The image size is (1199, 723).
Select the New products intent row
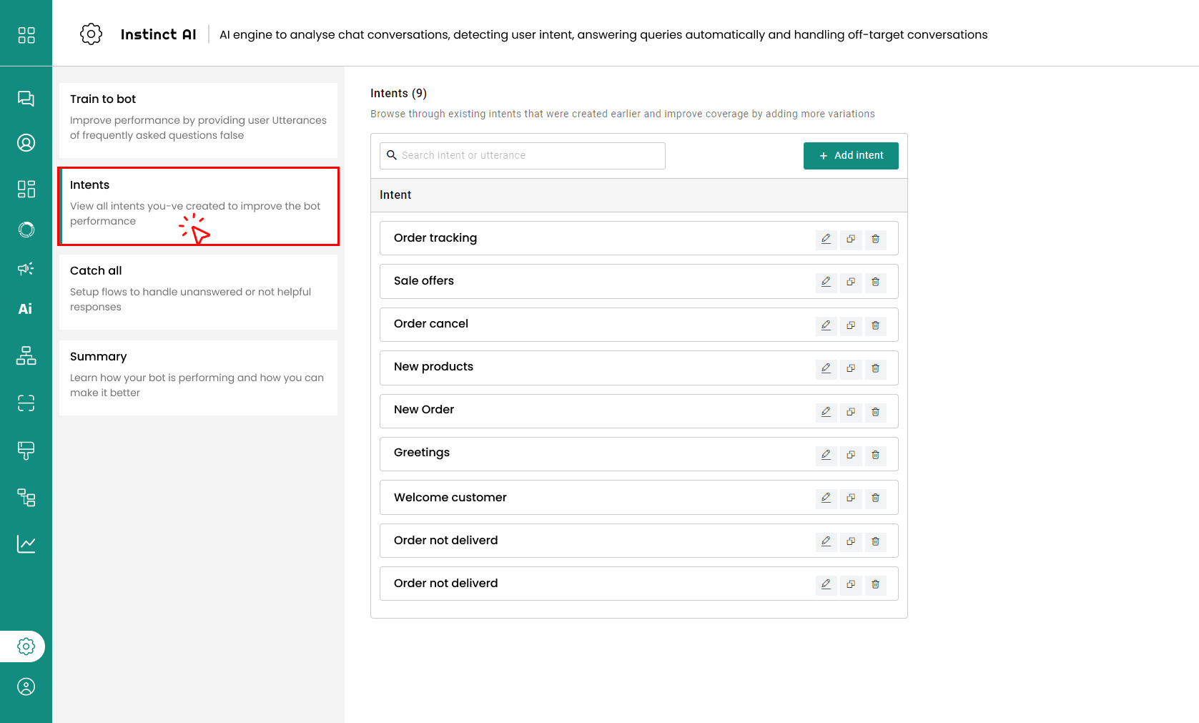point(572,368)
